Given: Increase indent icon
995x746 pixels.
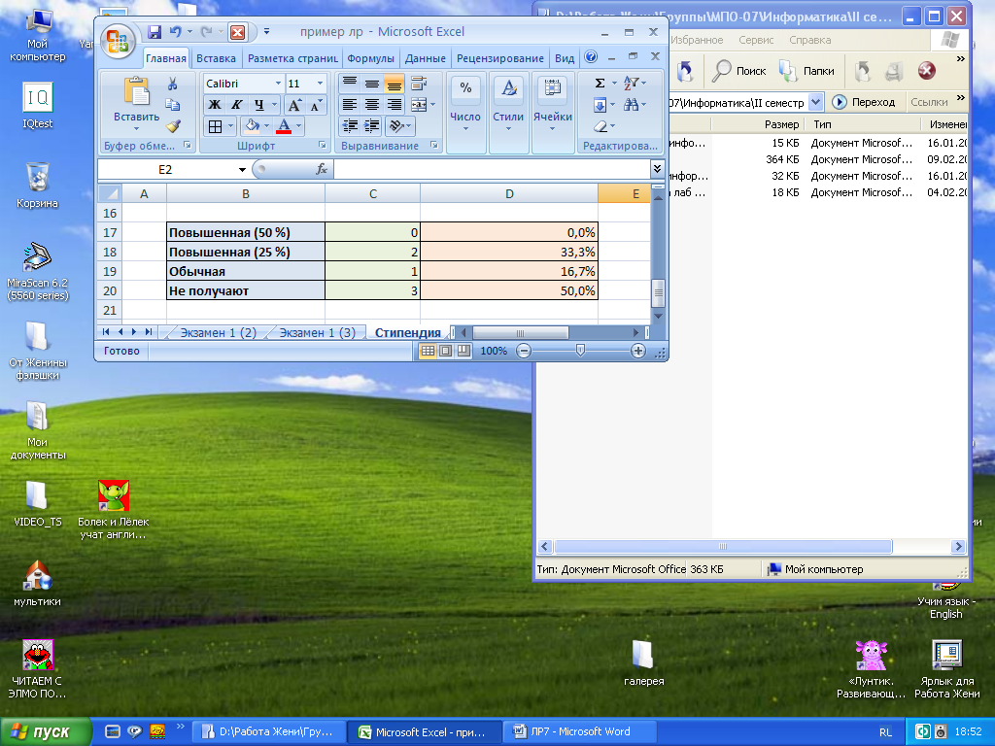Looking at the screenshot, I should (372, 125).
